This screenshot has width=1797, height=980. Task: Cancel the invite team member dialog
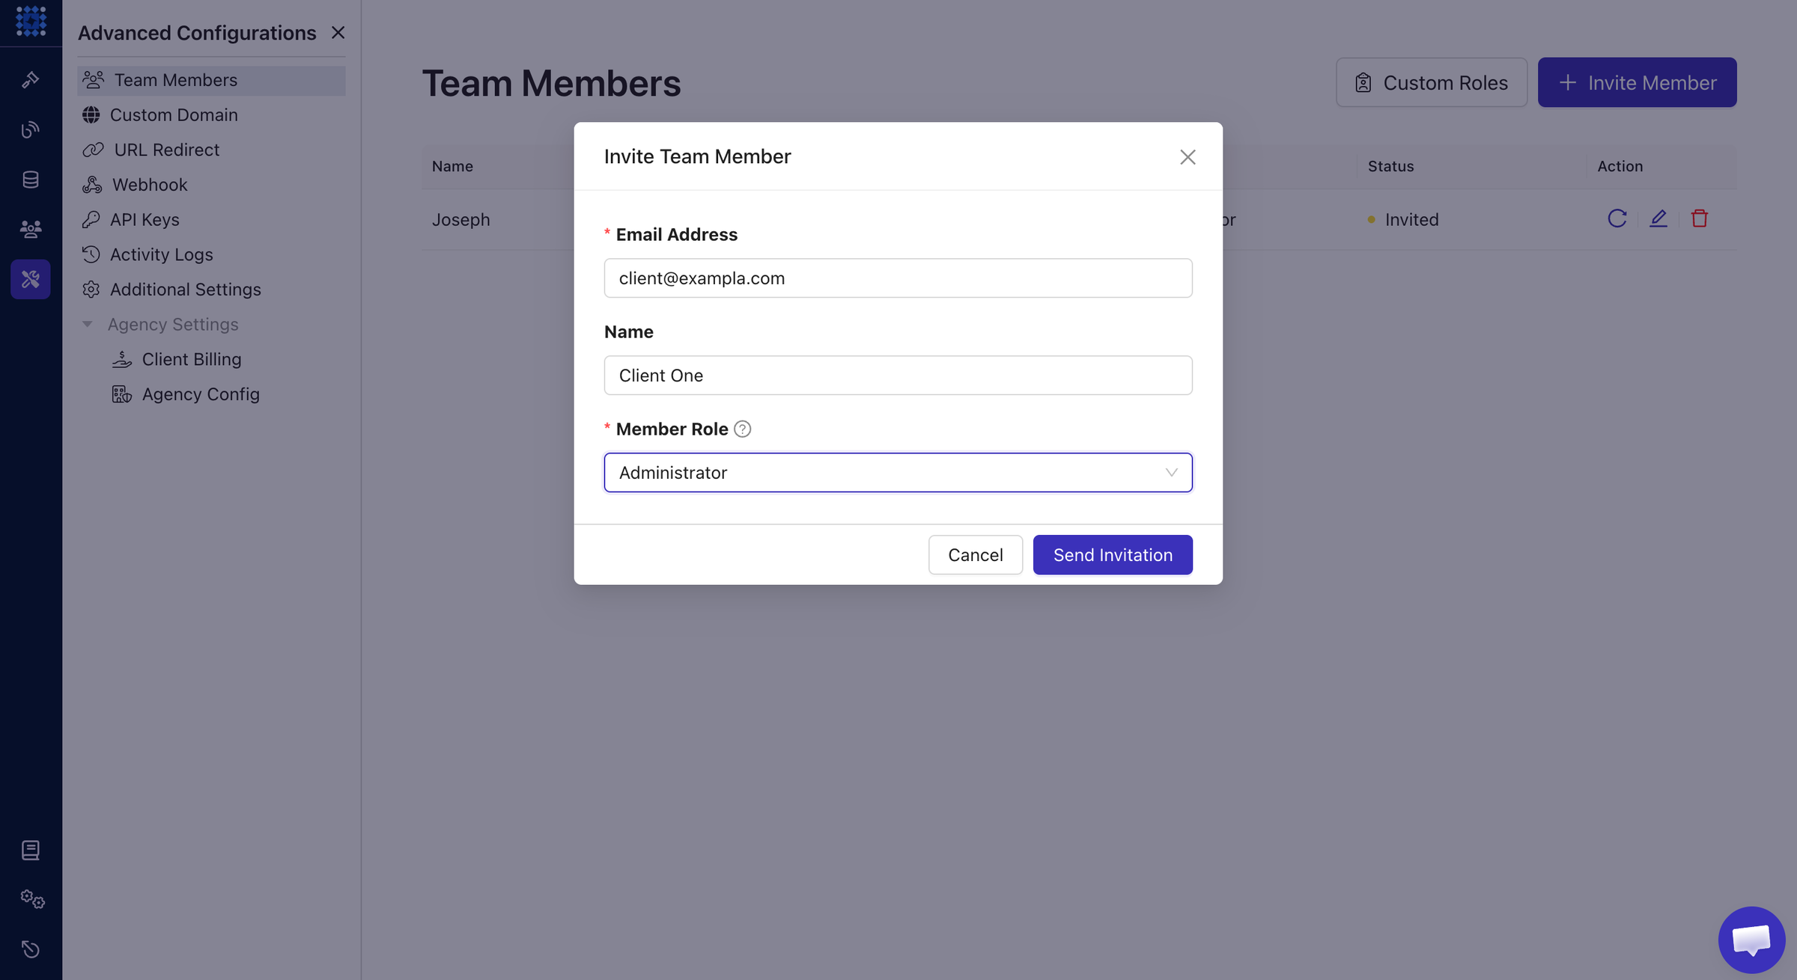(x=975, y=555)
